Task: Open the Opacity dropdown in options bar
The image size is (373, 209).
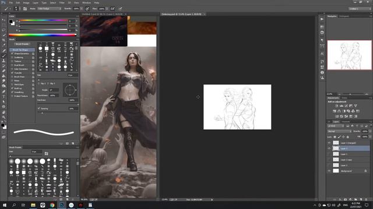Action: tap(82, 9)
